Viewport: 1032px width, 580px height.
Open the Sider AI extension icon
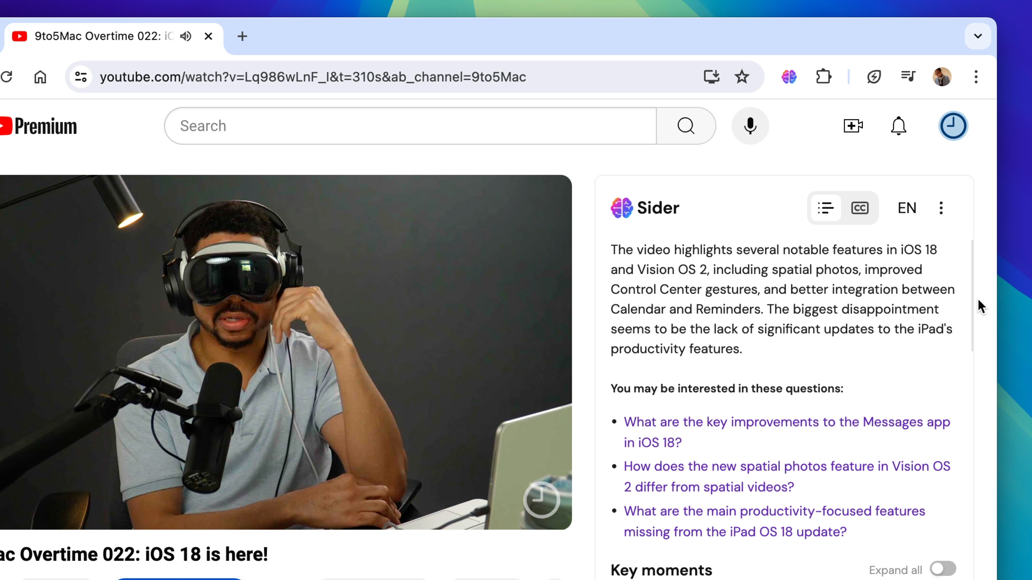click(x=788, y=77)
